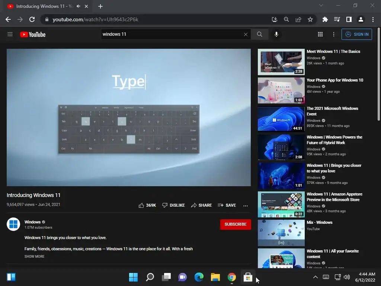Open the touch keyboard tray icon

click(326, 277)
